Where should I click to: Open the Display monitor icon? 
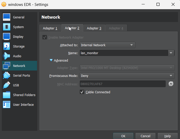coord(7,37)
